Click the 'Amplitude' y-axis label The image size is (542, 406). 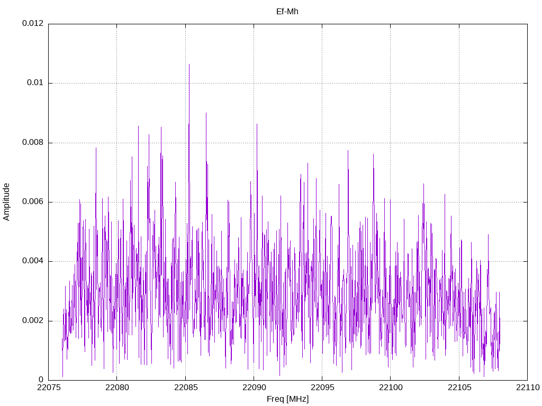(x=6, y=202)
